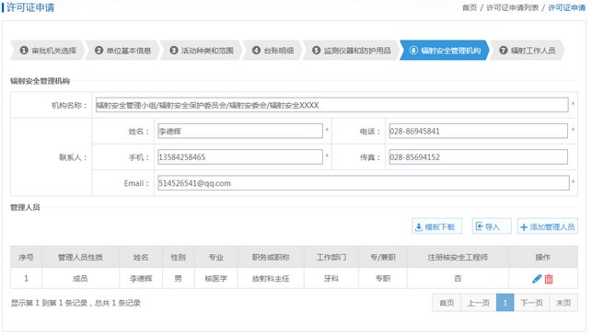Click the 成员 cell in row 1
Image resolution: width=592 pixels, height=335 pixels.
[80, 279]
